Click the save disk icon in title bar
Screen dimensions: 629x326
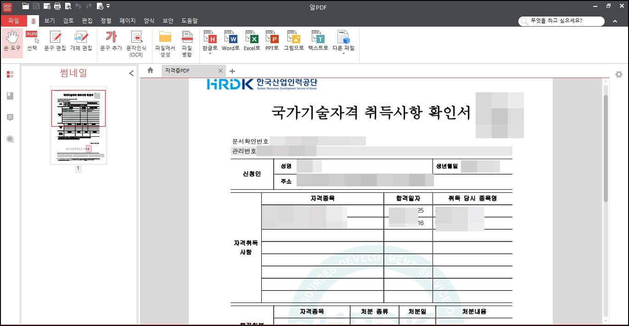point(36,6)
